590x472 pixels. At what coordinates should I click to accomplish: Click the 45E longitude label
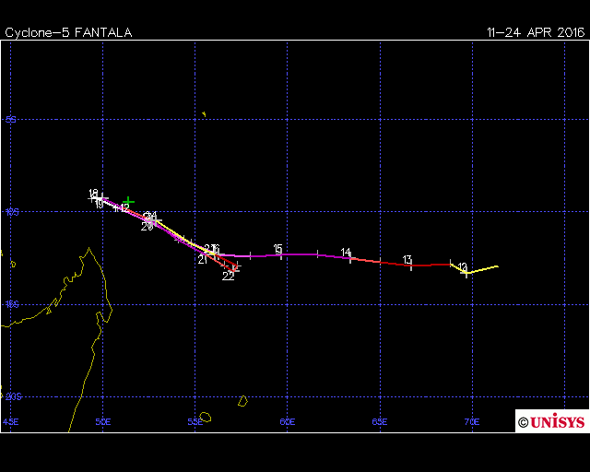[x=10, y=422]
